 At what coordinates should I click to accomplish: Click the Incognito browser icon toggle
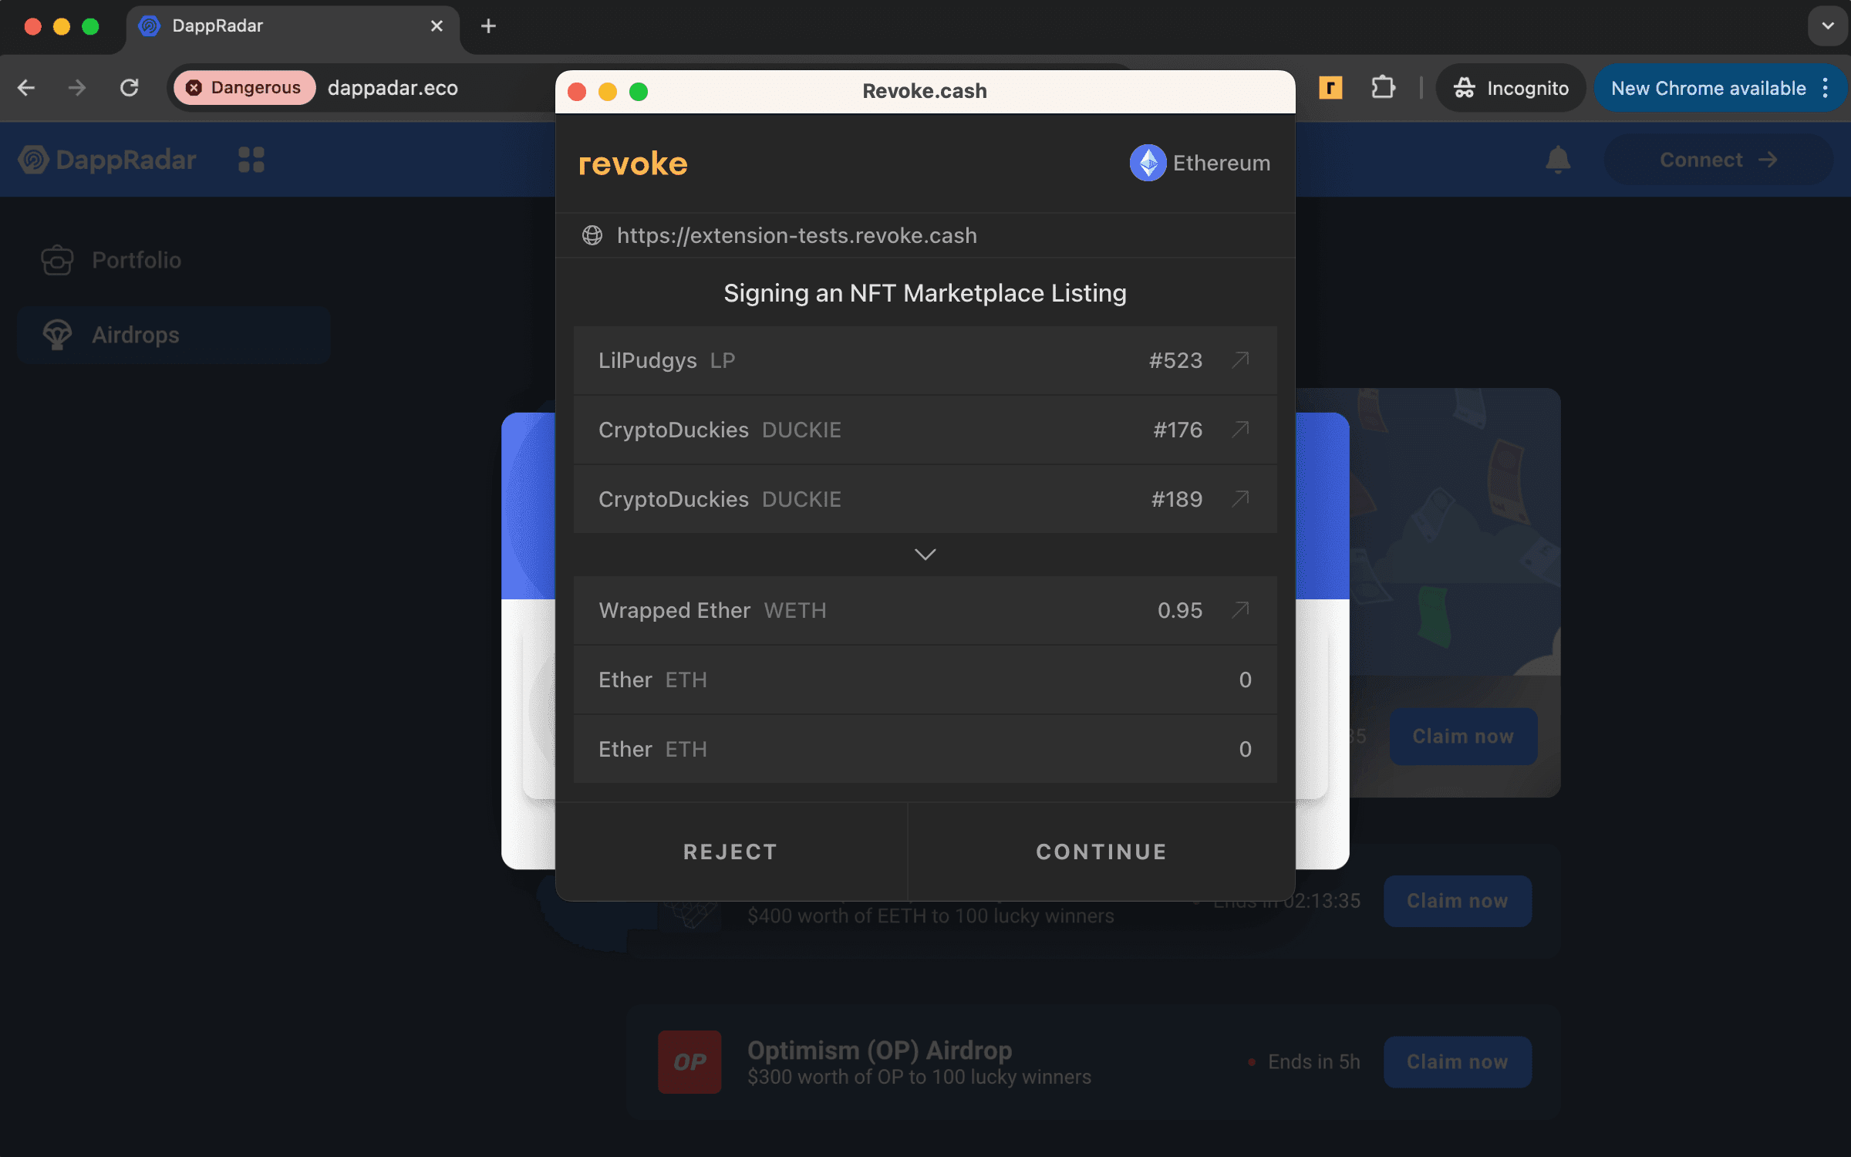[1467, 86]
